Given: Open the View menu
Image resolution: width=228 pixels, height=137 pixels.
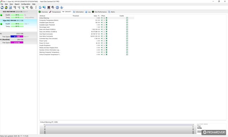Looking at the screenshot, I should click(x=11, y=4).
